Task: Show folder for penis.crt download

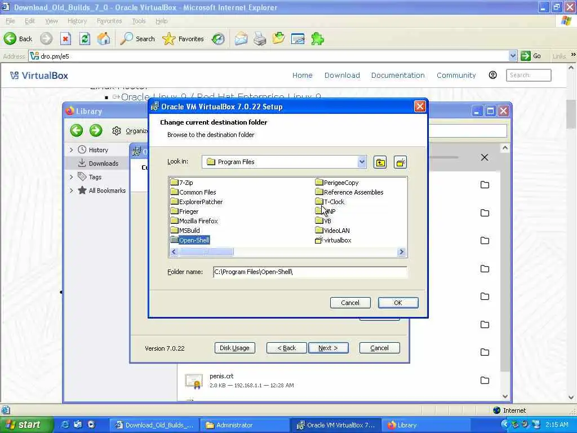Action: tap(485, 381)
